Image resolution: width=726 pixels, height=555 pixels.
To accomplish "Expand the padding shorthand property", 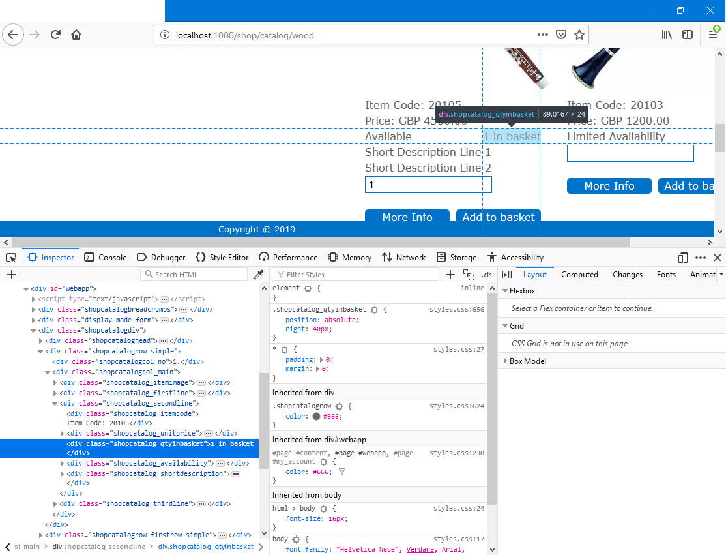I will pyautogui.click(x=322, y=360).
